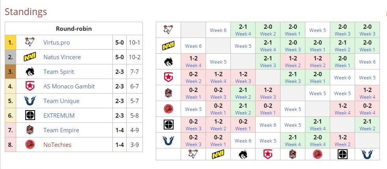Open Natus Vincere logo in crosstable left column
The image size is (387, 169).
coord(168,46)
